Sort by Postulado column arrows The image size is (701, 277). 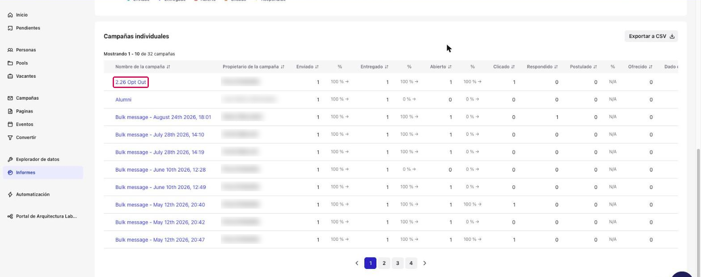click(x=595, y=67)
